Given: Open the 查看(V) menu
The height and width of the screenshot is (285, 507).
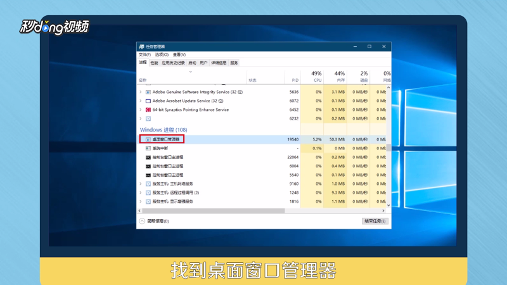Looking at the screenshot, I should pos(179,54).
